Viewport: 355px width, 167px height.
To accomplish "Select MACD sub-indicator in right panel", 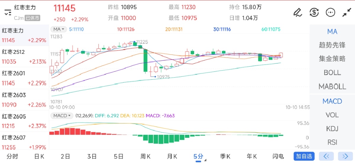I will 332,101.
